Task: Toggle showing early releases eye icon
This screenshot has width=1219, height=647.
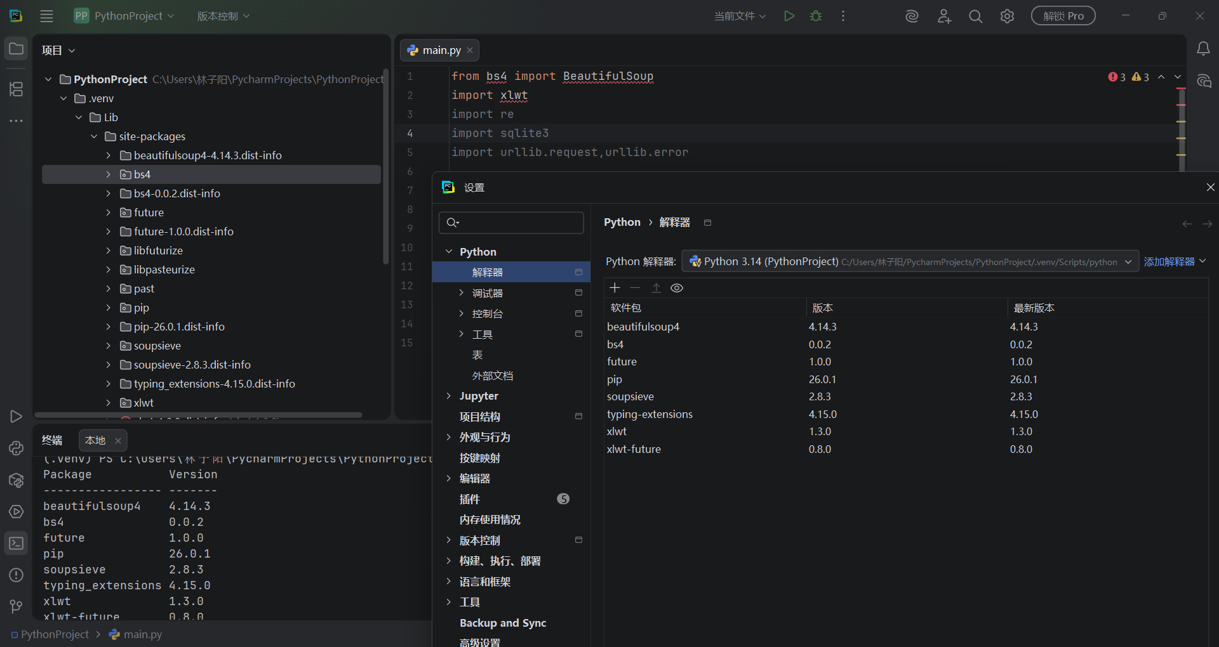Action: [677, 288]
